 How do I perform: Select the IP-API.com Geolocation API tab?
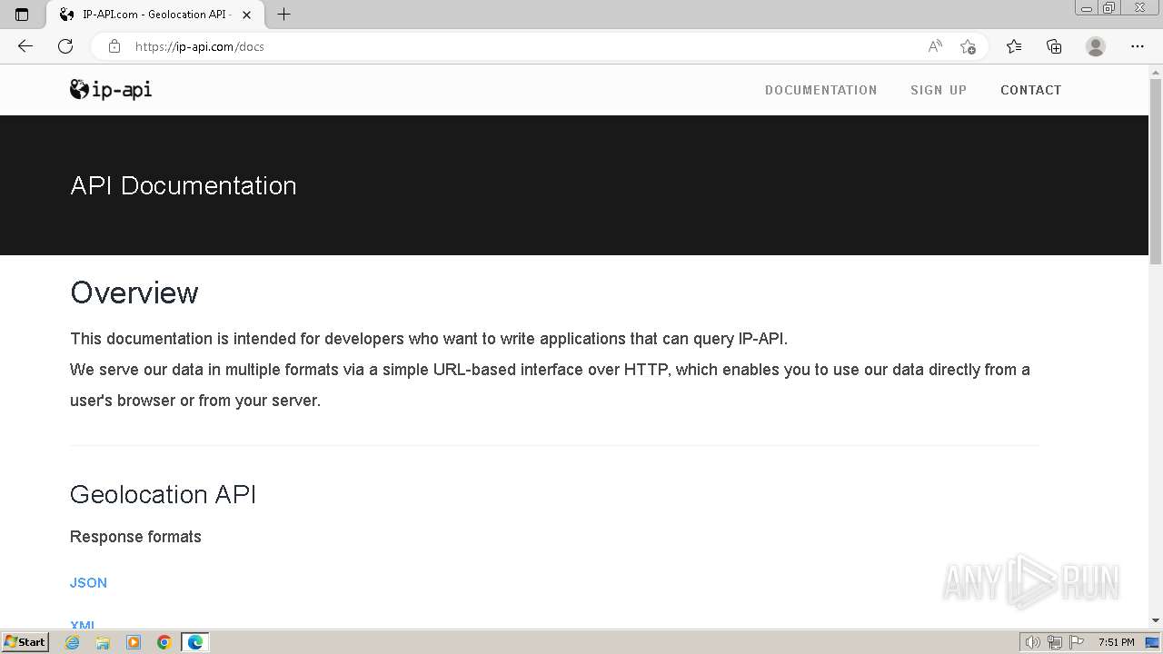[154, 15]
